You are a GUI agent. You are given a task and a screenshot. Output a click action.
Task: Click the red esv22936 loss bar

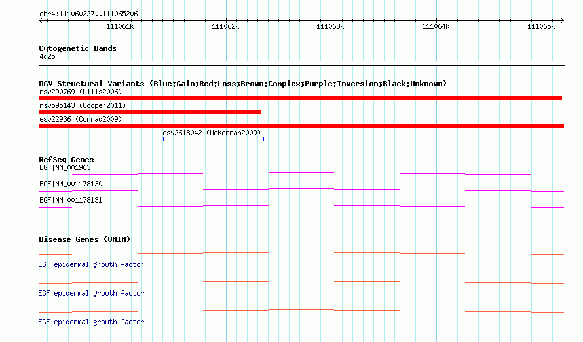tap(301, 126)
